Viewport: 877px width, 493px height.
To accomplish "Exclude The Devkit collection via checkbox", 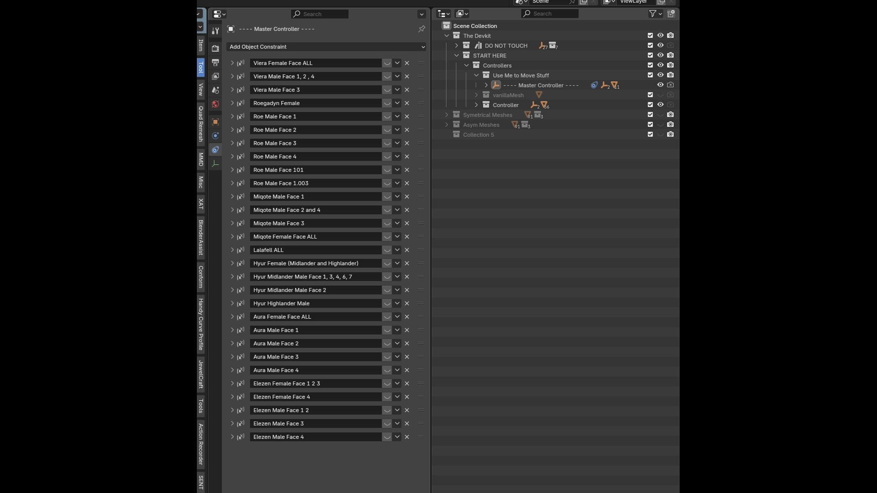I will [650, 36].
